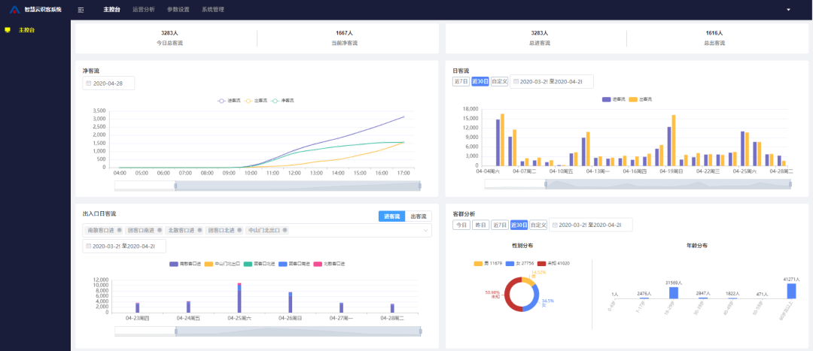Click right zoom handle under 净客流 chart
The image size is (813, 351).
point(420,186)
